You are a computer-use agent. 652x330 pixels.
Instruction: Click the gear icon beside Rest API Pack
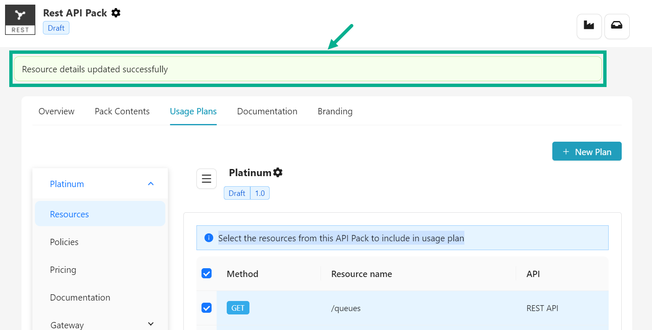tap(116, 13)
